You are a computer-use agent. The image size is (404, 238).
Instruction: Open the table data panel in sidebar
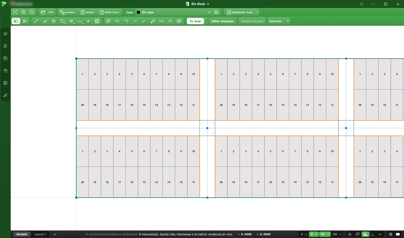click(x=5, y=83)
